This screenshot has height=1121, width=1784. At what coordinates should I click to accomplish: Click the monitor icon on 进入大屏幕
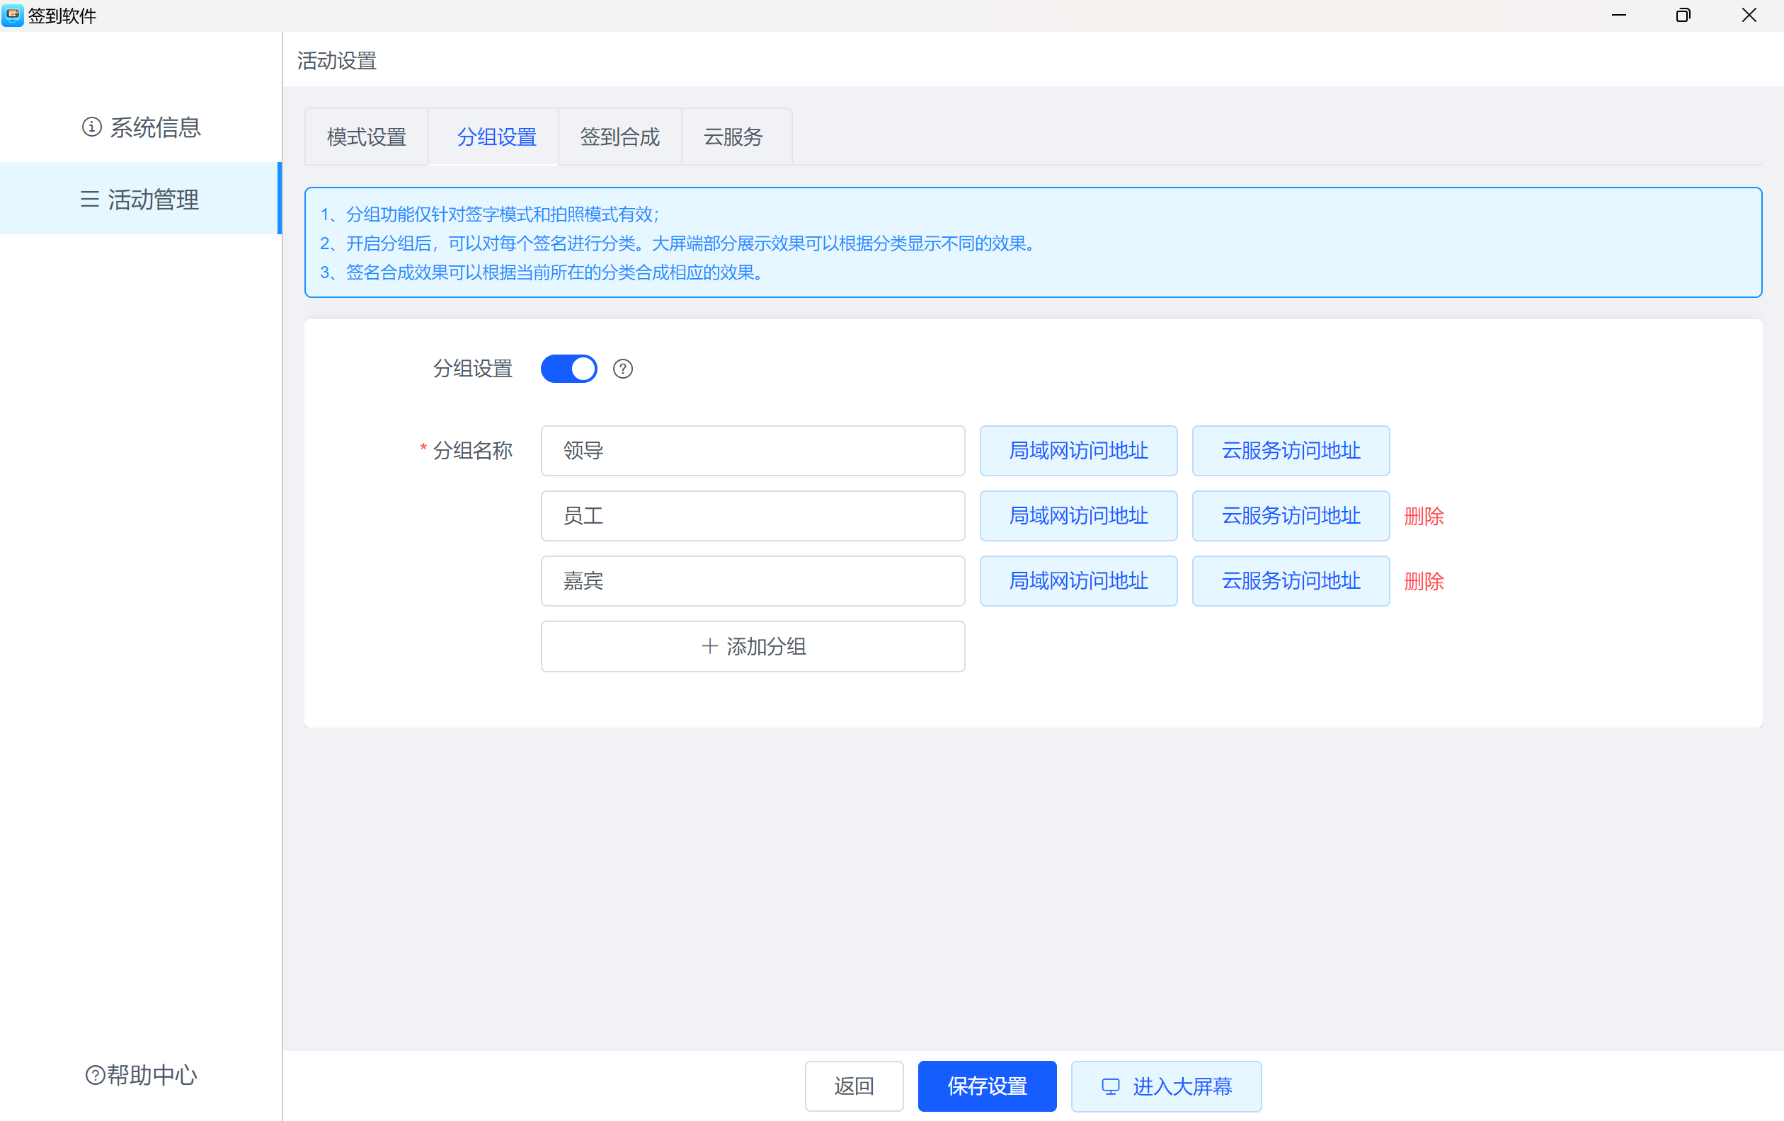point(1110,1086)
